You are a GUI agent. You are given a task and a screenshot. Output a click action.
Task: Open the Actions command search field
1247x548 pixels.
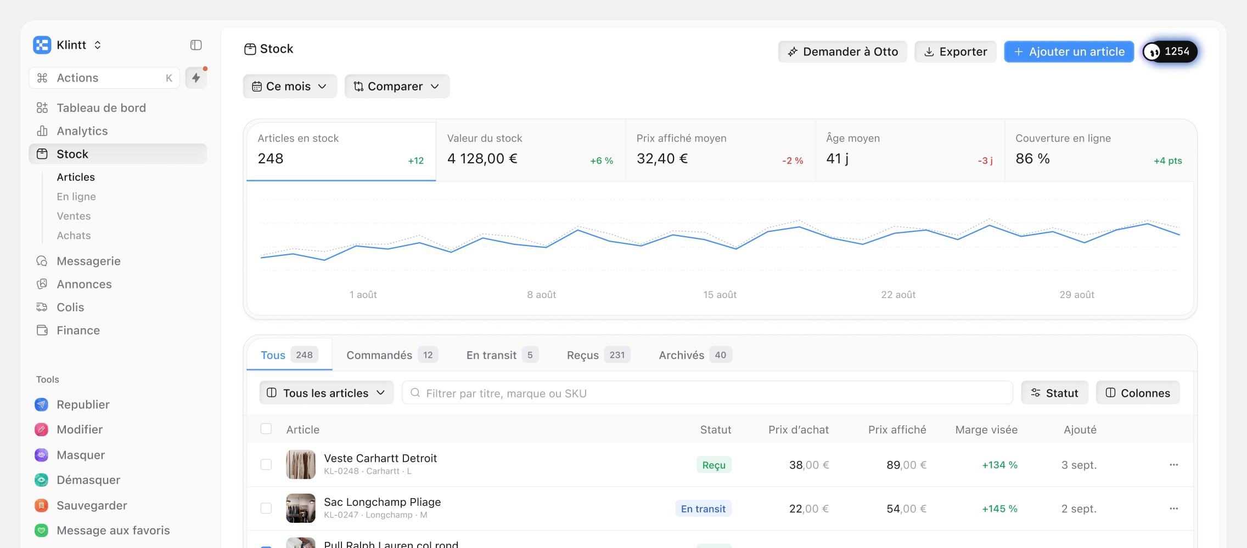pos(104,78)
